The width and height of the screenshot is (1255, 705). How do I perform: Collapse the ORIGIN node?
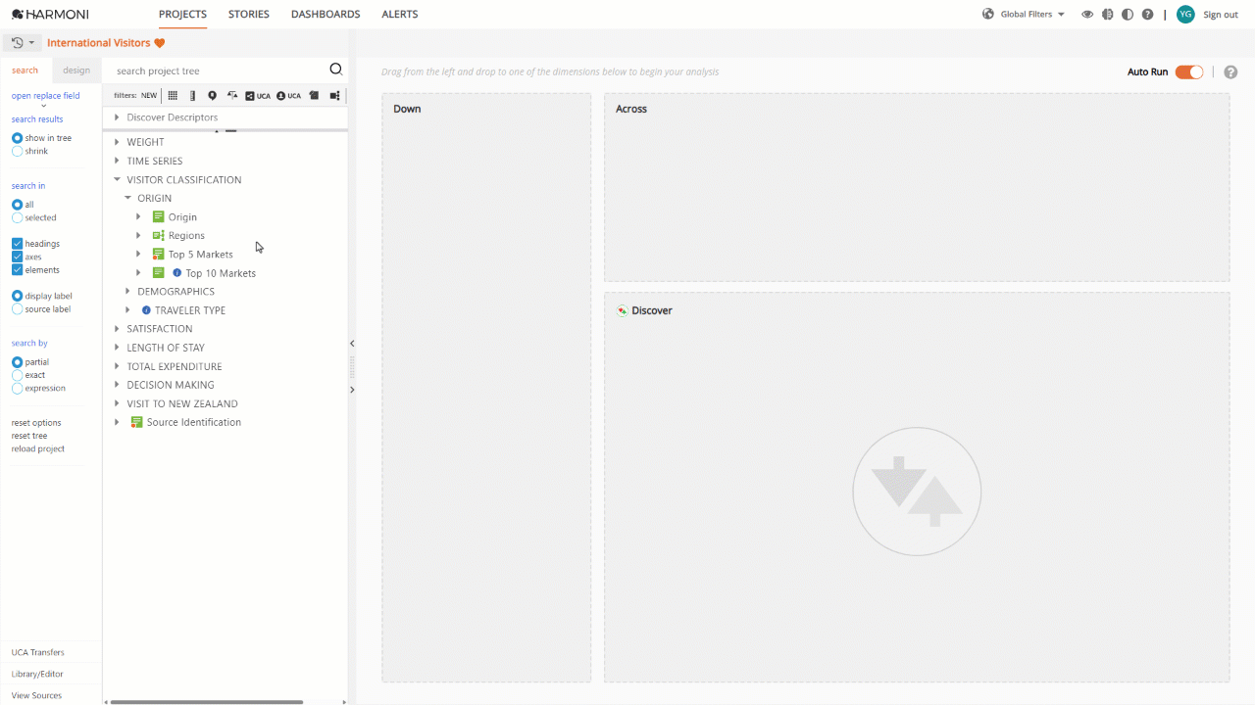[x=127, y=198]
